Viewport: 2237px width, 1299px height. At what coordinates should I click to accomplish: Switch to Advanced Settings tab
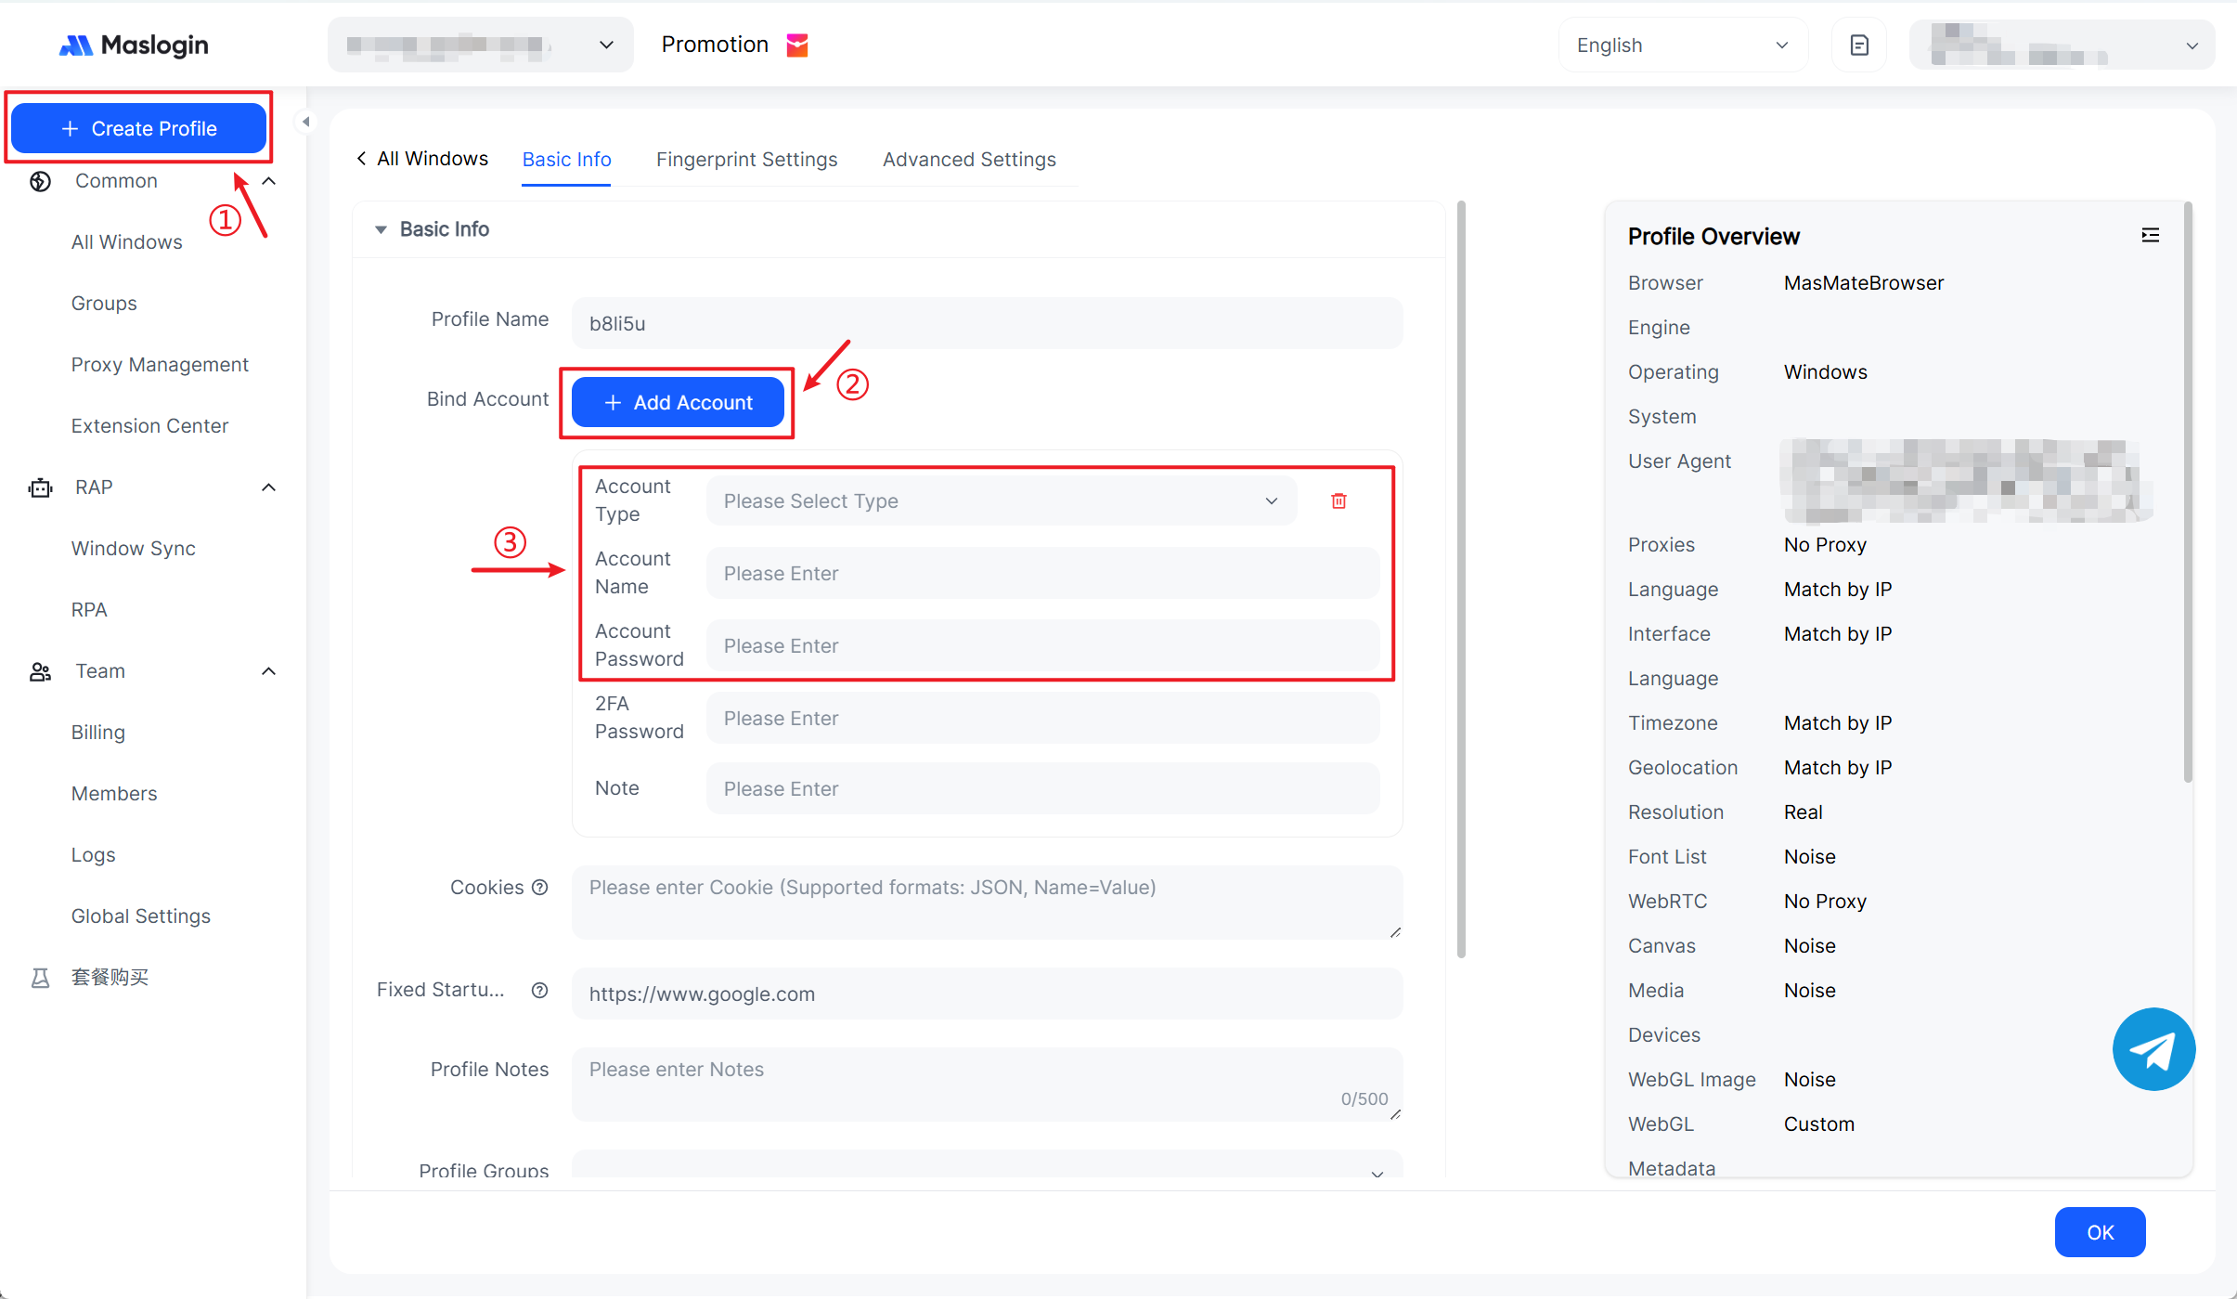969,160
